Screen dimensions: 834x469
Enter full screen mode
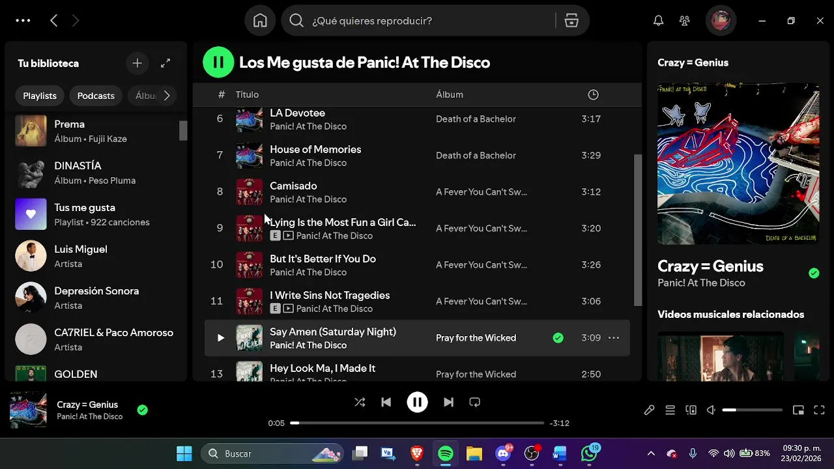pyautogui.click(x=819, y=410)
